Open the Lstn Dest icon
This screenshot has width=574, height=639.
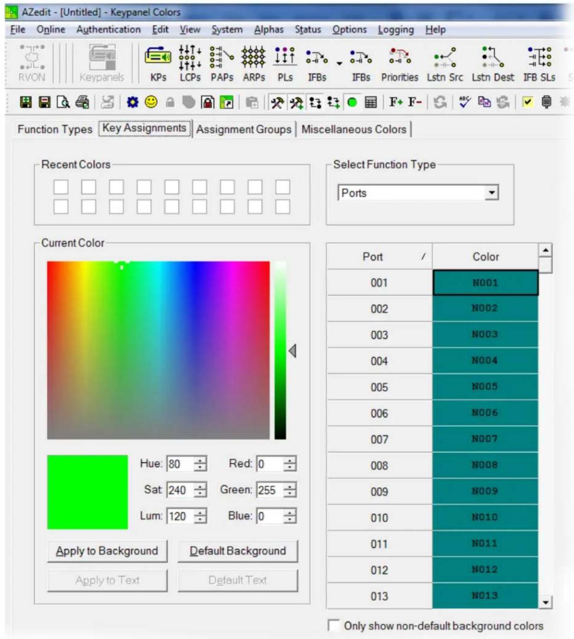[x=492, y=64]
